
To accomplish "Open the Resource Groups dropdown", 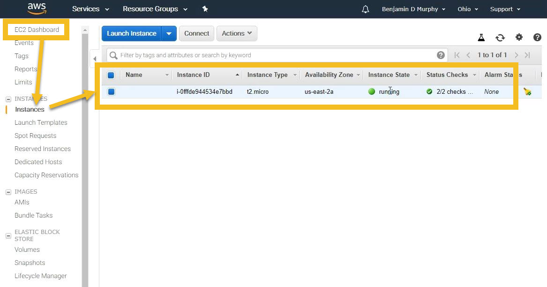I will point(155,9).
